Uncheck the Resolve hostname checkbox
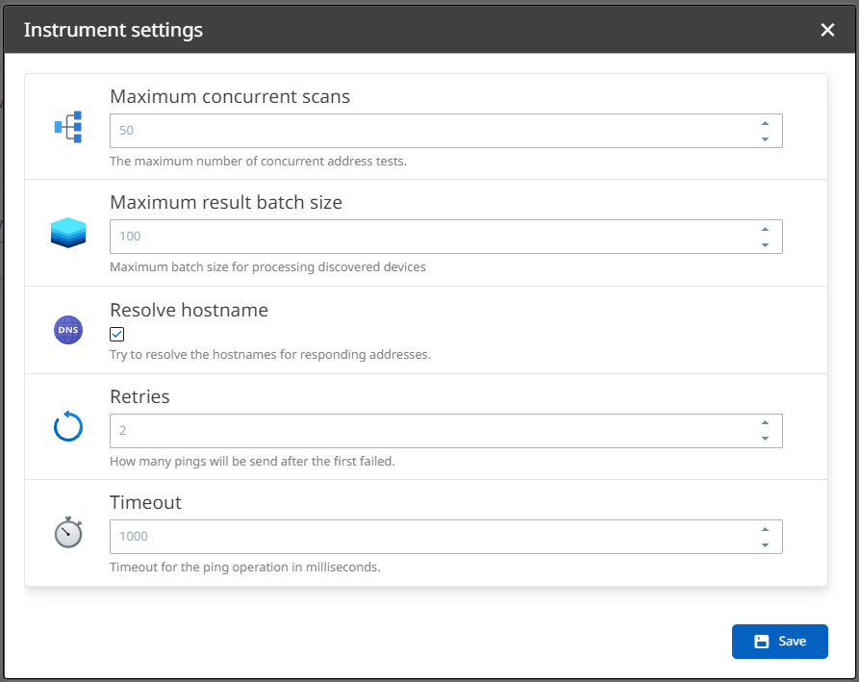The height and width of the screenshot is (682, 859). coord(117,335)
